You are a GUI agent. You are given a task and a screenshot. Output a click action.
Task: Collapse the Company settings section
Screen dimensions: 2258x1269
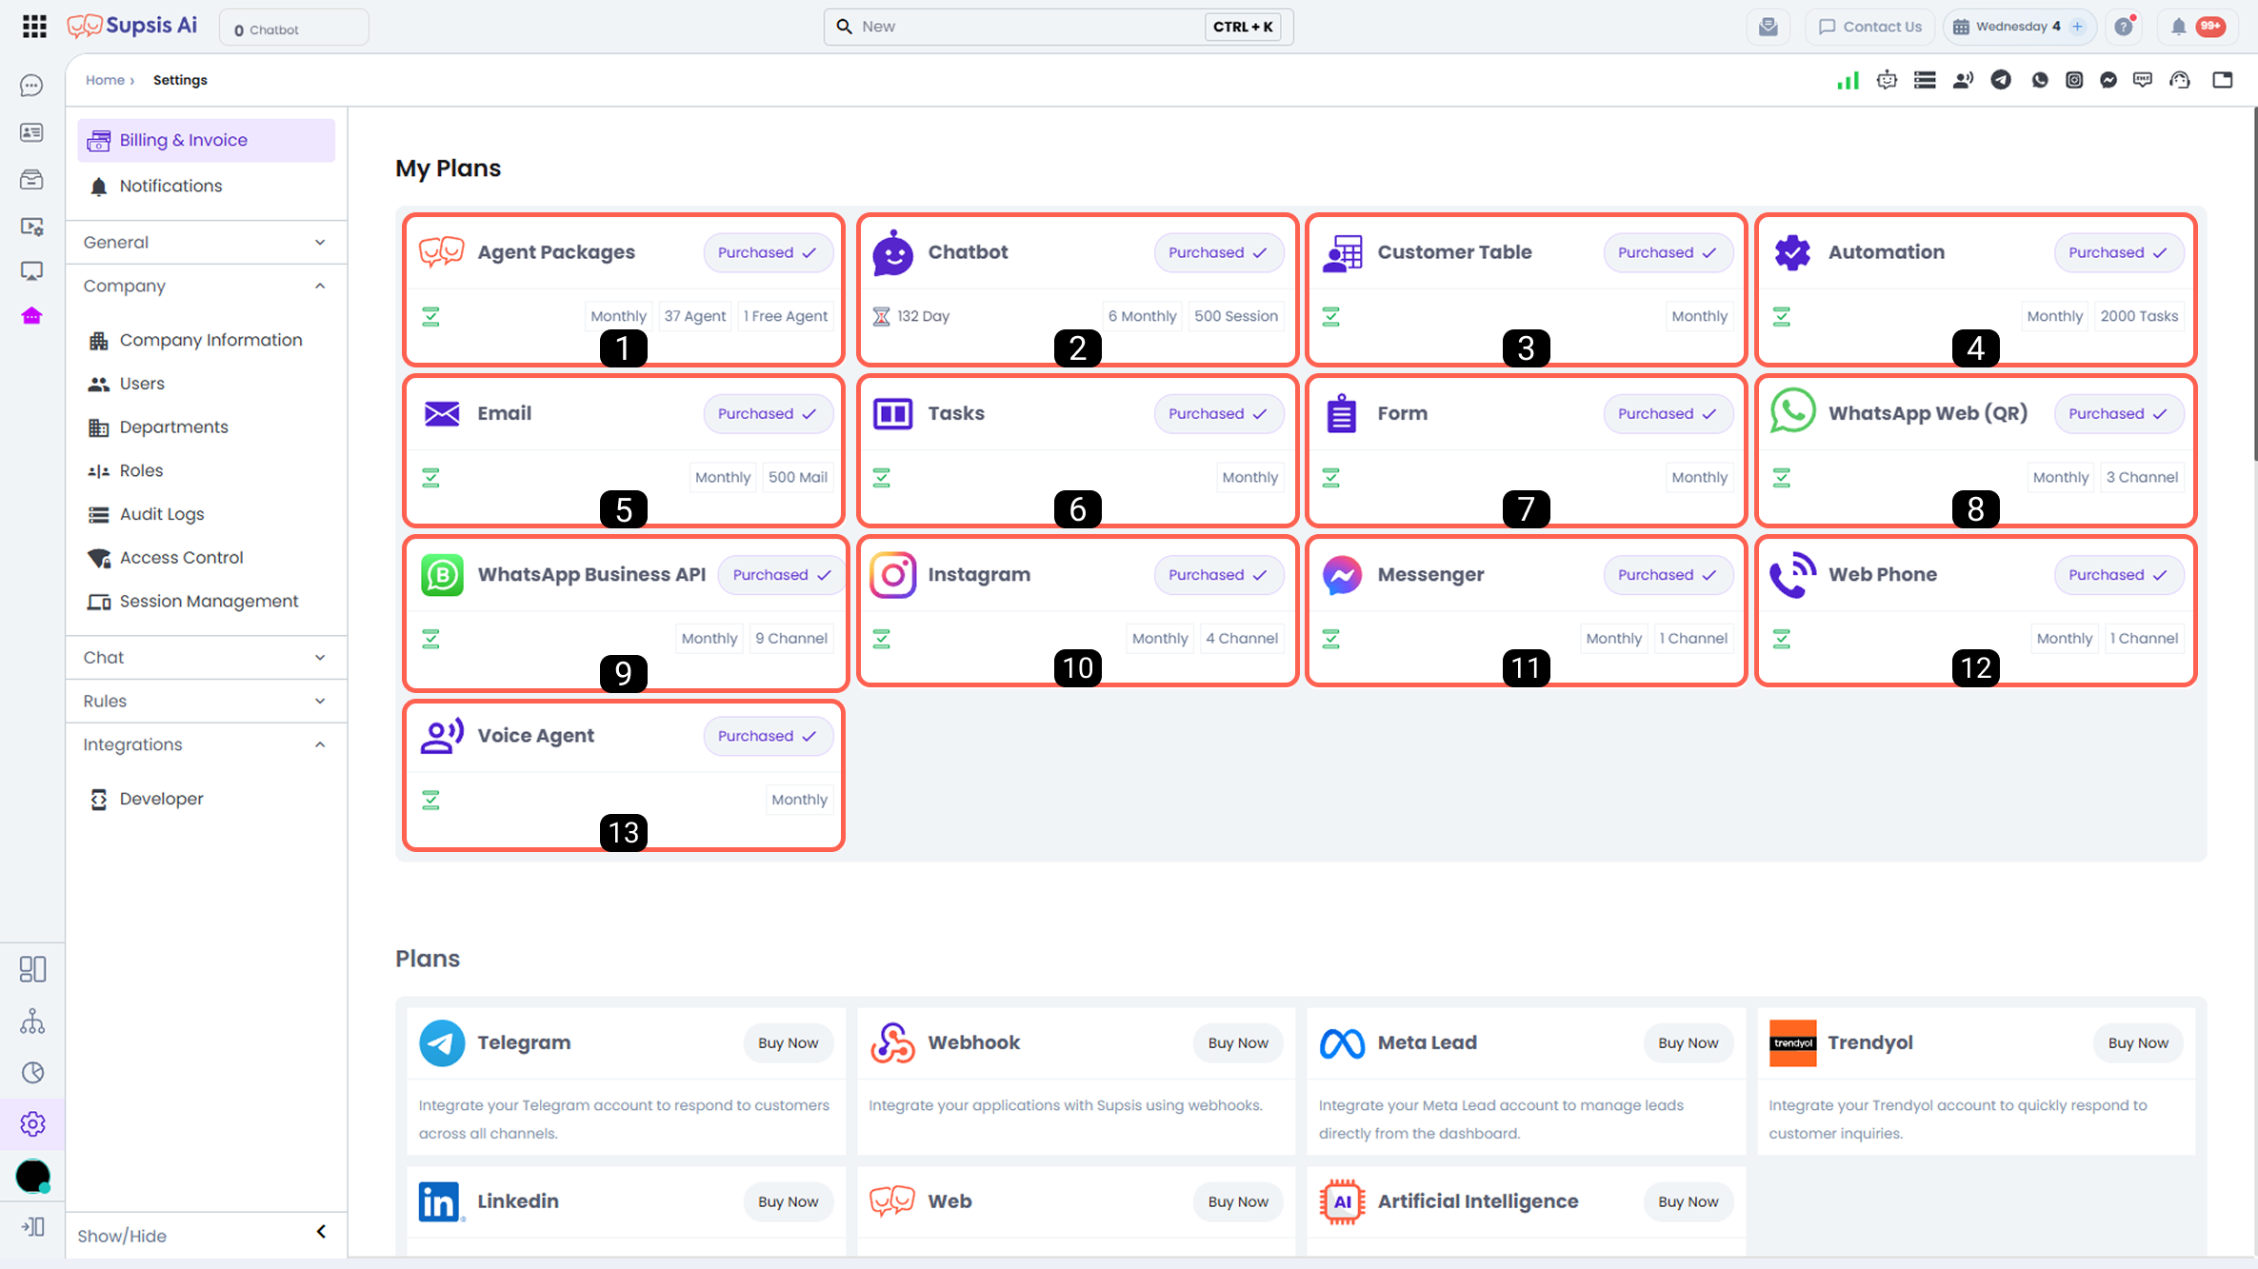tap(206, 287)
